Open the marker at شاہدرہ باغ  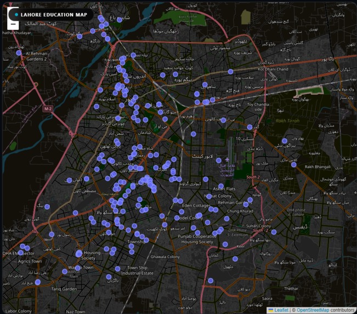[x=120, y=20]
